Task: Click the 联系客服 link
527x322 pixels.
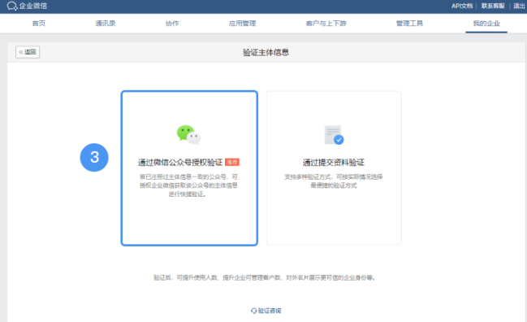Action: tap(493, 6)
